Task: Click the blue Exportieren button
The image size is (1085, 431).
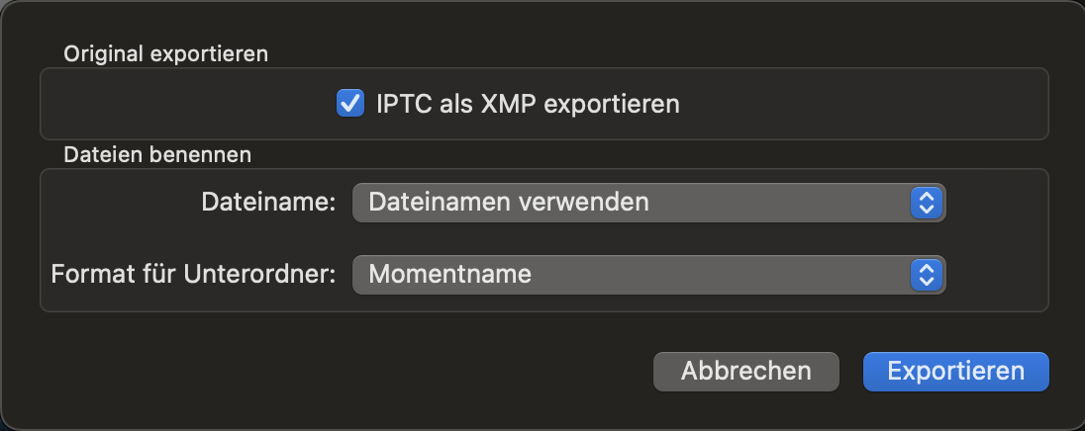Action: click(x=955, y=372)
